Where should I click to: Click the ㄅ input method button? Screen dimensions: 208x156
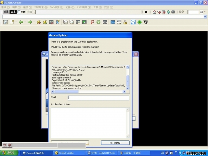[x=5, y=145]
